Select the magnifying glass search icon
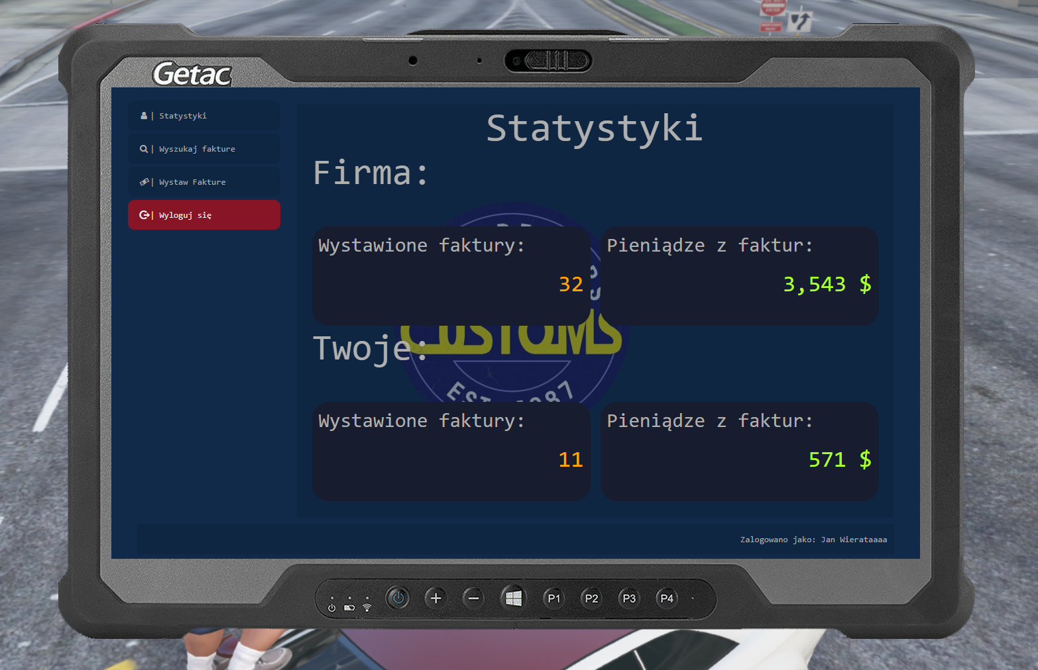 (144, 148)
